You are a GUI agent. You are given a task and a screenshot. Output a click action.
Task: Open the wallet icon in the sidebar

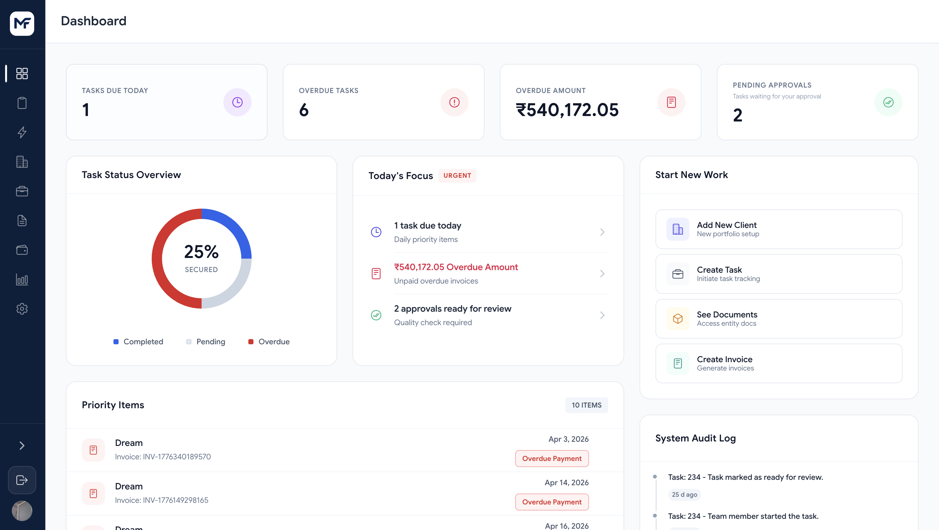coord(22,250)
